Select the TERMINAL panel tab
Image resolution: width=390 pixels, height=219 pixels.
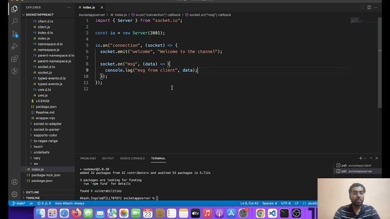pos(158,158)
